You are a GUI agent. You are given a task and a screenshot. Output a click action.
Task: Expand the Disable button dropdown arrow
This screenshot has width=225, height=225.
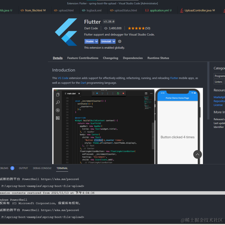tap(97, 41)
